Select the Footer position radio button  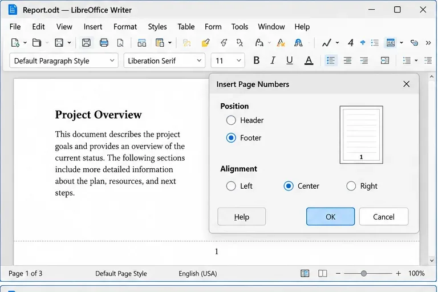click(x=231, y=138)
